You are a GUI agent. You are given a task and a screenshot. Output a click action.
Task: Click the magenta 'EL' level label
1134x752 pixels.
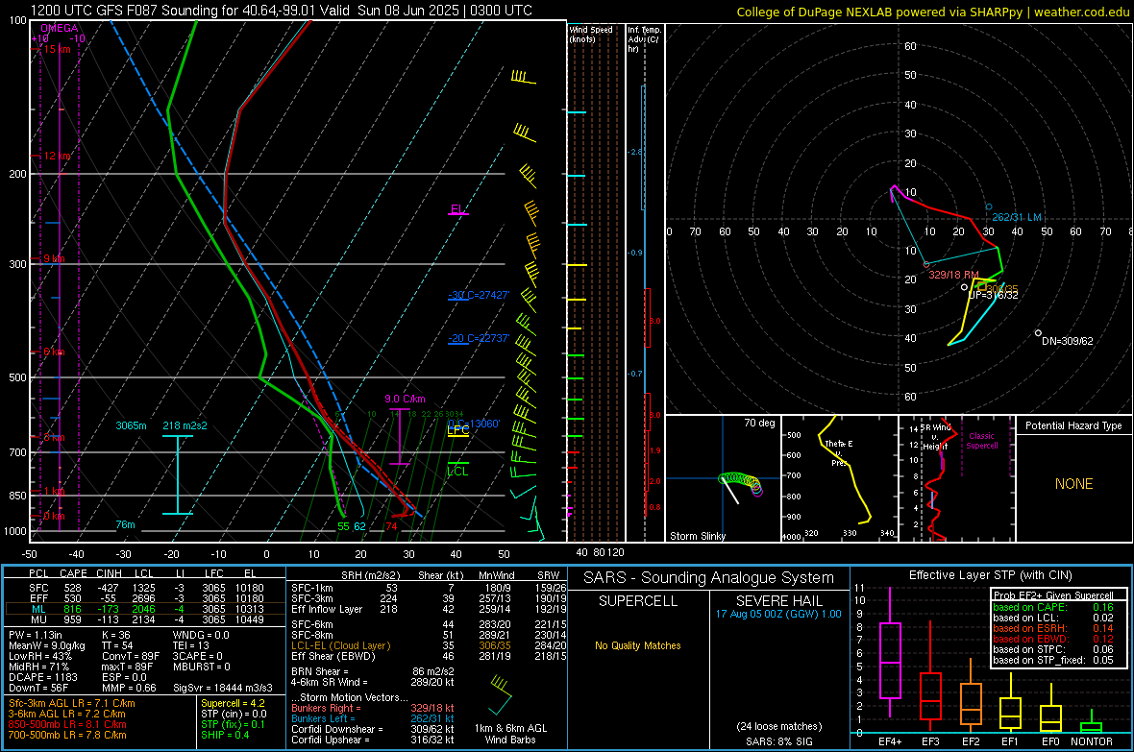pos(457,209)
